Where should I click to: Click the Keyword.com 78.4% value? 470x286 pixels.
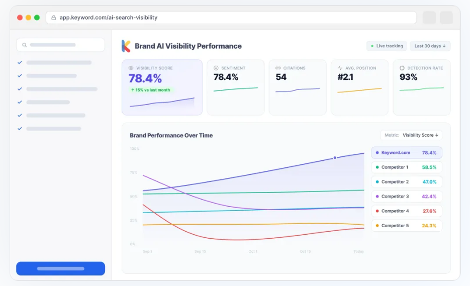coord(429,153)
